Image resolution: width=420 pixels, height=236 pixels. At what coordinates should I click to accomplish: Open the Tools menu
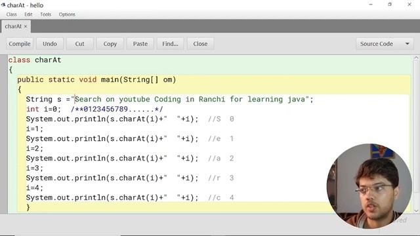tap(45, 14)
